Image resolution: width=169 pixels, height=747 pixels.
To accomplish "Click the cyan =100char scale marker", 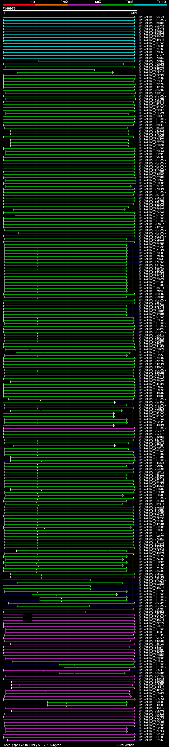I will tap(118, 745).
